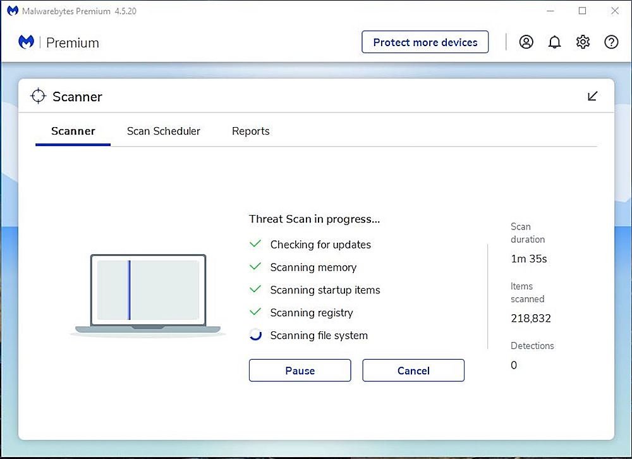Image resolution: width=632 pixels, height=459 pixels.
Task: Open Help using the question mark icon
Action: (x=611, y=42)
